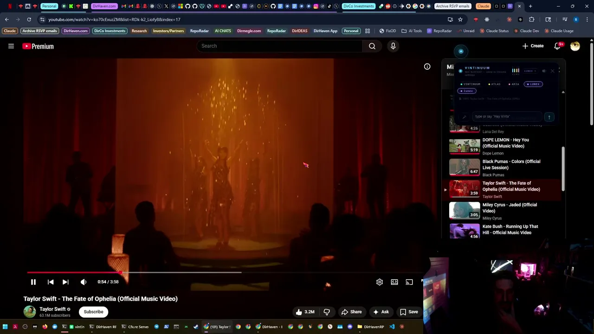This screenshot has height=334, width=594.
Task: Skip to the previous video
Action: pyautogui.click(x=51, y=282)
